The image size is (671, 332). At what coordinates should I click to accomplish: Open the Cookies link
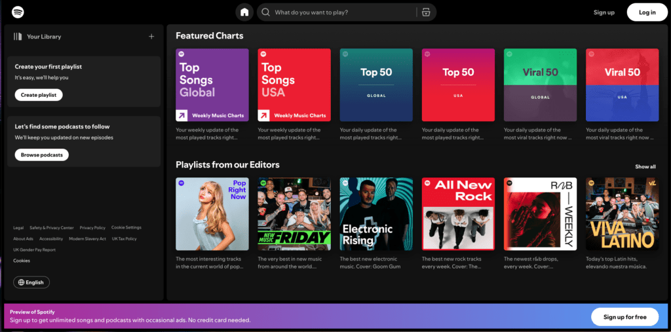coord(22,261)
